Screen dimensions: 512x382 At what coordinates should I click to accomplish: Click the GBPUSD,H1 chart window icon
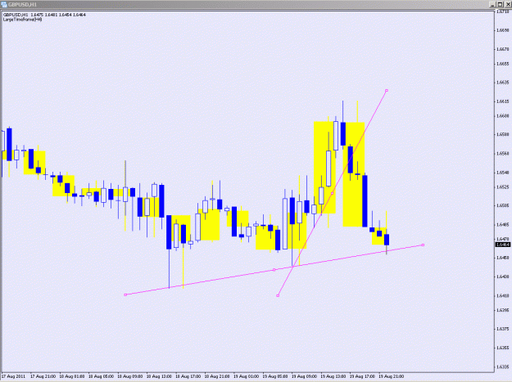click(4, 5)
